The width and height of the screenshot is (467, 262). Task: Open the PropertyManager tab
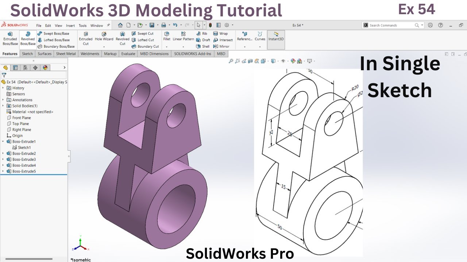pyautogui.click(x=15, y=68)
